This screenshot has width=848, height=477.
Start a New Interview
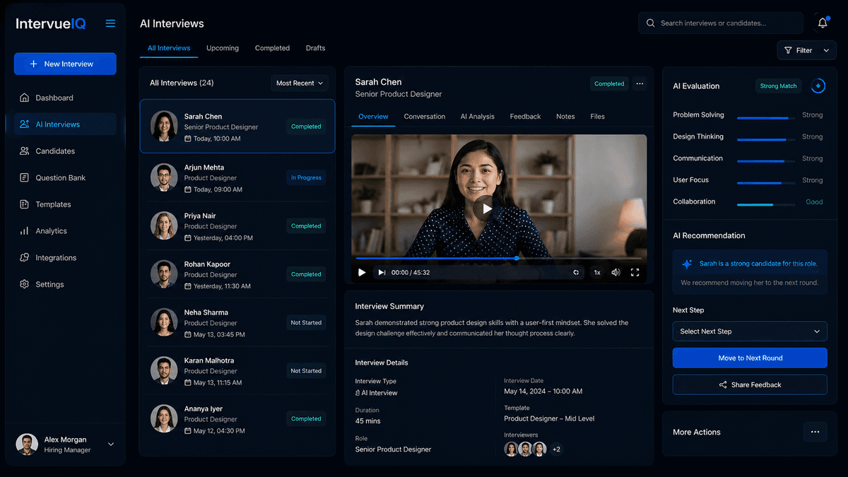(x=64, y=64)
